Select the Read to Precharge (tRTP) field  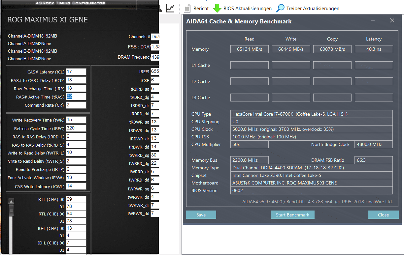pyautogui.click(x=76, y=169)
